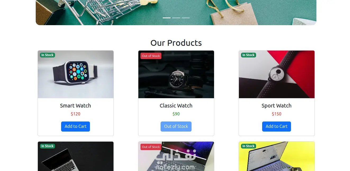The image size is (350, 171).
Task: Click the Out of Stock badge on gaming laptop
Action: pyautogui.click(x=151, y=147)
